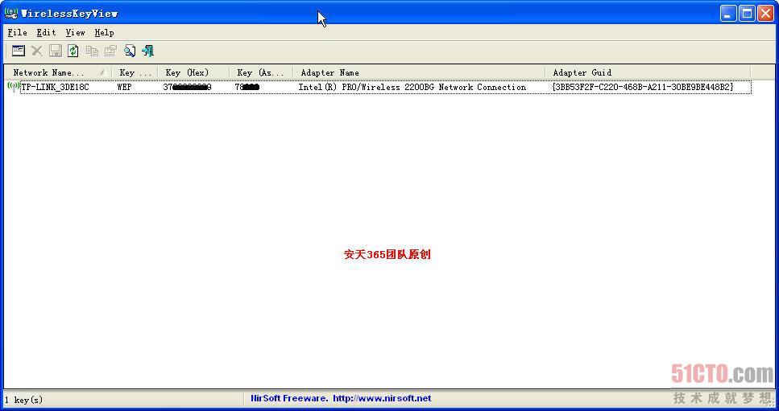The height and width of the screenshot is (411, 779).
Task: Click the first toolbar window icon
Action: tap(19, 51)
